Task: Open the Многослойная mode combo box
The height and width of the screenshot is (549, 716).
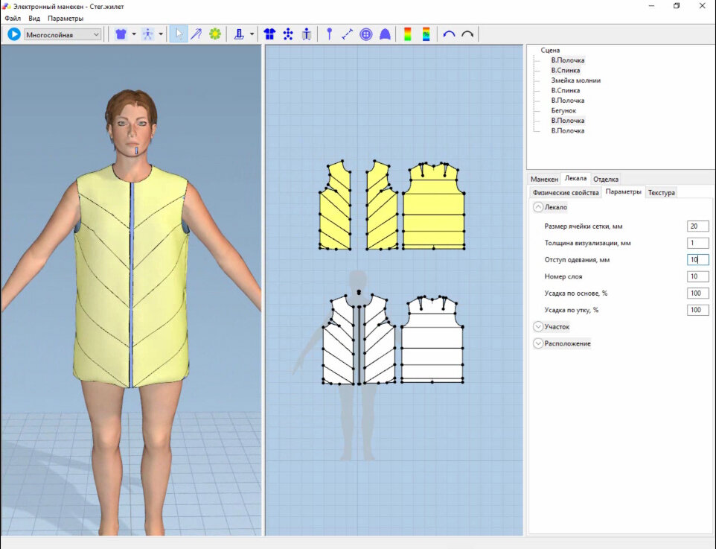Action: click(63, 34)
